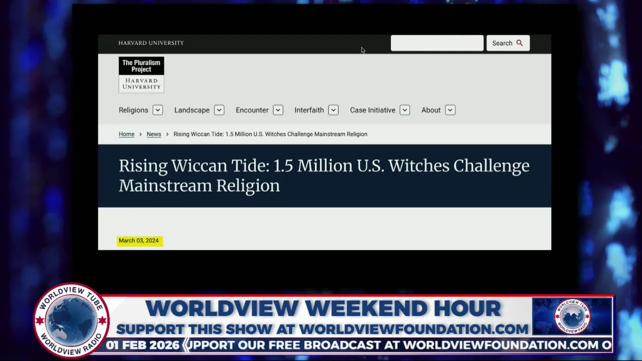Screen dimensions: 642x361
Task: Open the Case Initiative menu
Action: pos(373,110)
